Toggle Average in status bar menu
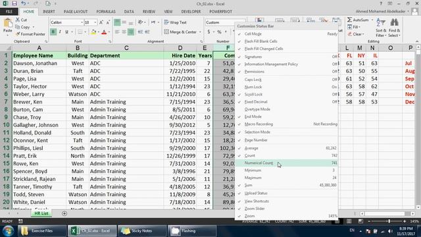The width and height of the screenshot is (421, 237). point(286,148)
